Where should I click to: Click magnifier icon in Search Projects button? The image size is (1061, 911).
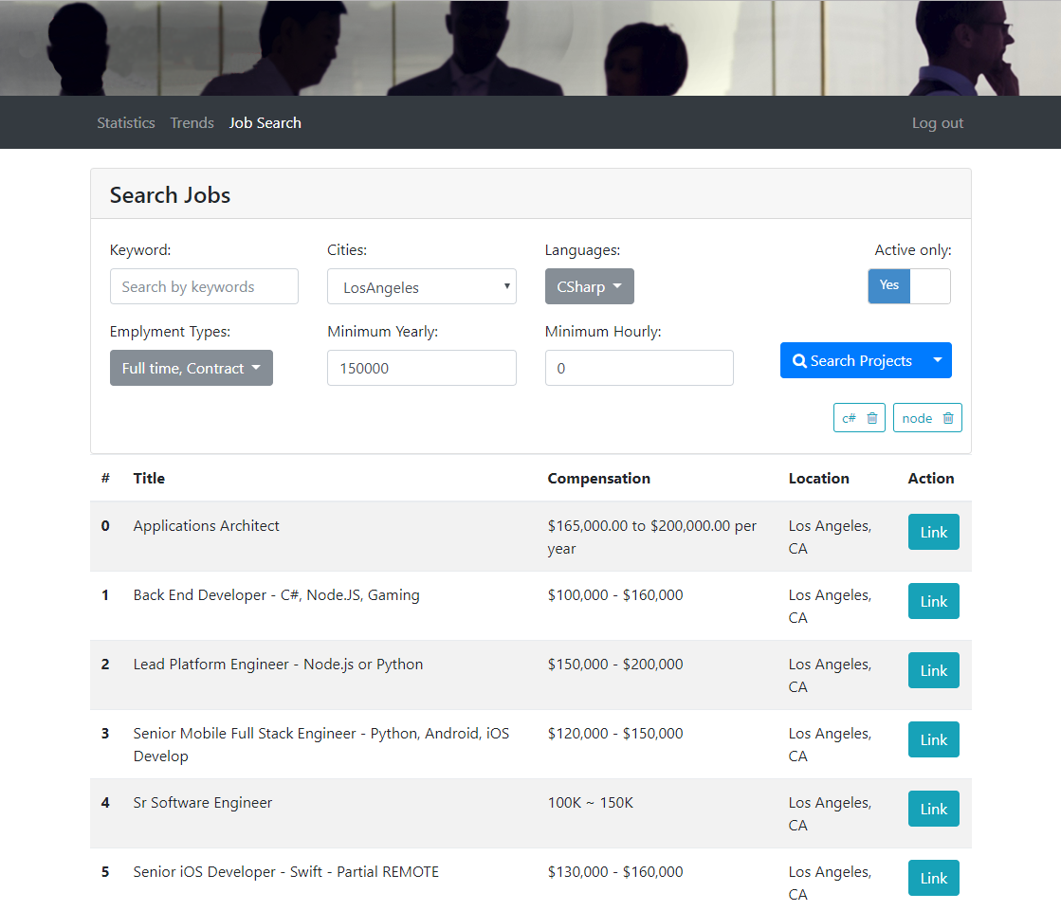point(799,361)
